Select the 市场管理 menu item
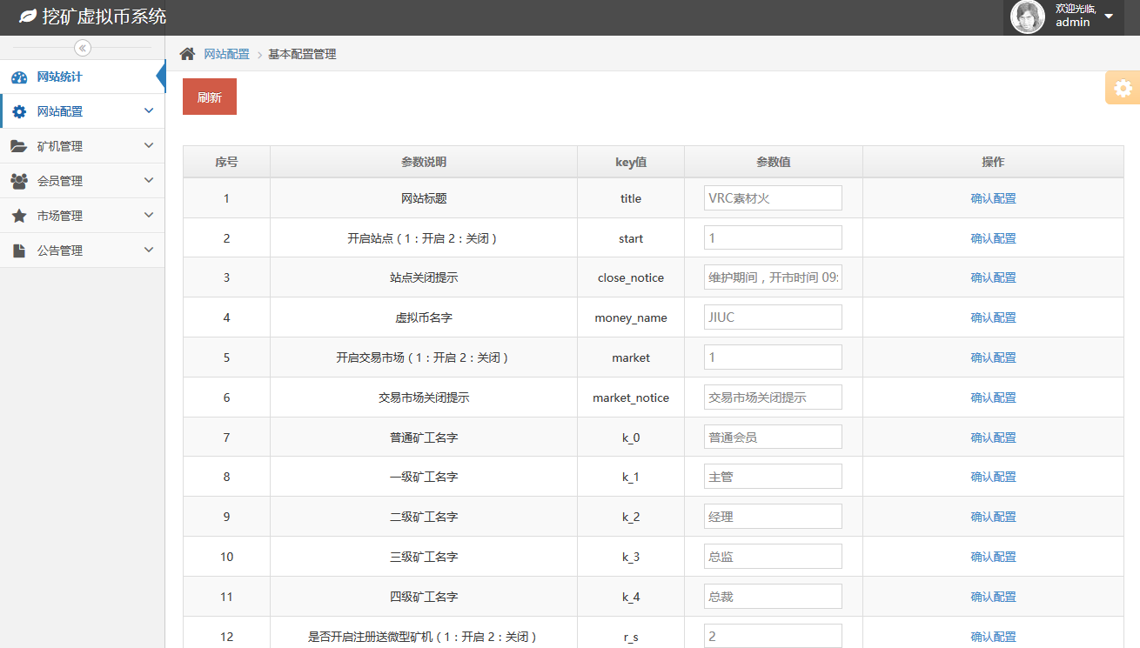 (x=60, y=217)
